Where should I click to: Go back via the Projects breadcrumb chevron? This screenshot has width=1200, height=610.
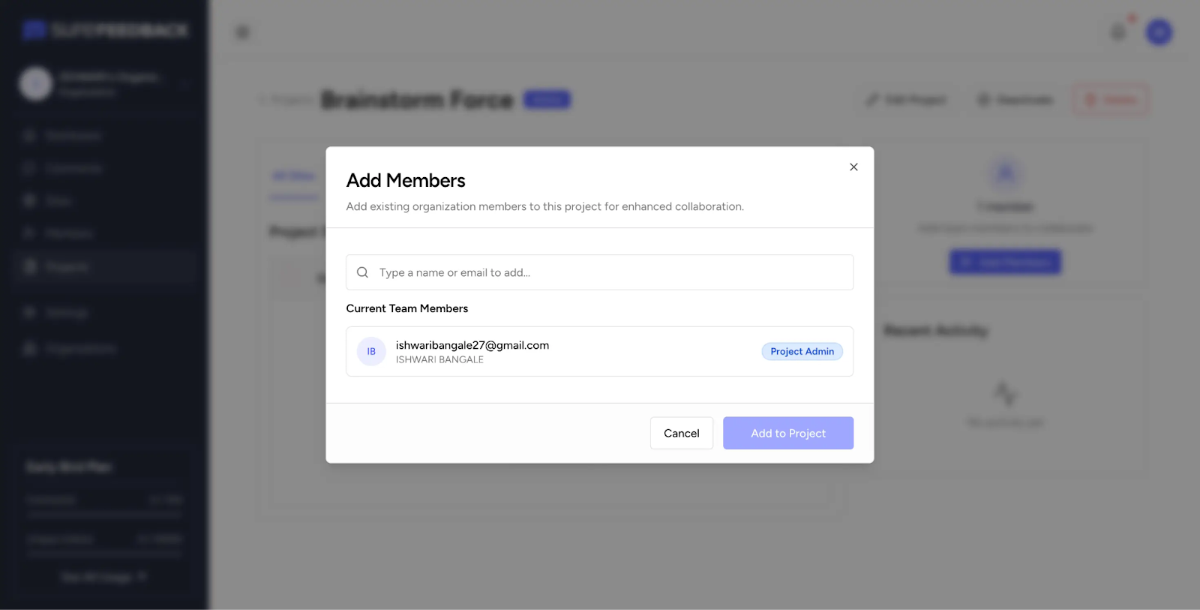pyautogui.click(x=264, y=100)
